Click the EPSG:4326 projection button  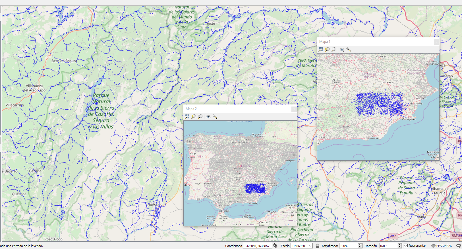(x=441, y=246)
